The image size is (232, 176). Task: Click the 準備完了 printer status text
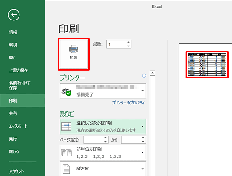[x=85, y=94]
